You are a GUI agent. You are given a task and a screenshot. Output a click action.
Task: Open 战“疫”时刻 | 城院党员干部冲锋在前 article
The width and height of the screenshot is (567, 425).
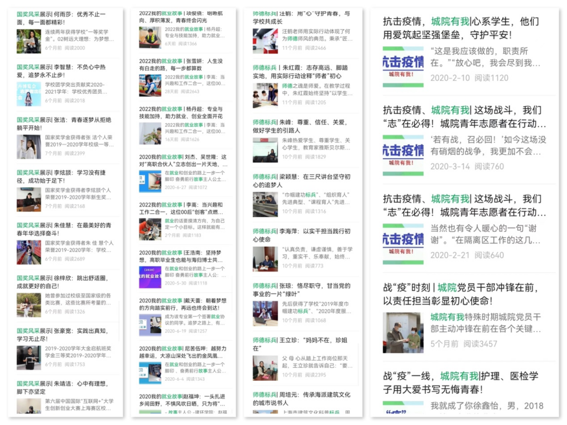click(x=461, y=294)
